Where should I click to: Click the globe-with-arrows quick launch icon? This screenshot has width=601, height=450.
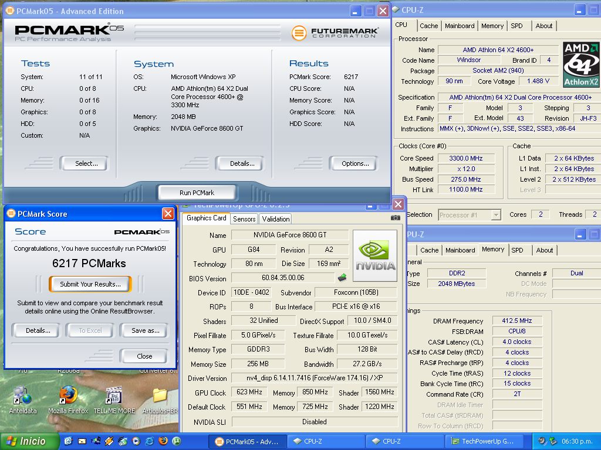click(123, 441)
